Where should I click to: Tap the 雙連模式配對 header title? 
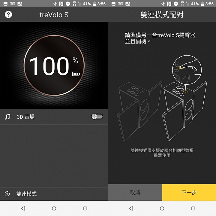pyautogui.click(x=162, y=15)
